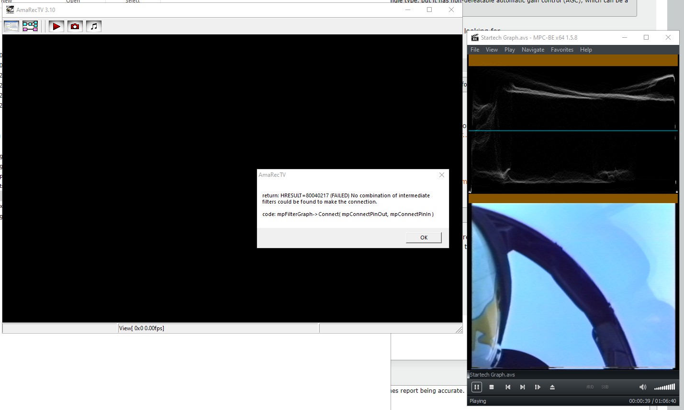Click the eject/open file icon in MPC-BE
This screenshot has height=410, width=684.
point(552,387)
